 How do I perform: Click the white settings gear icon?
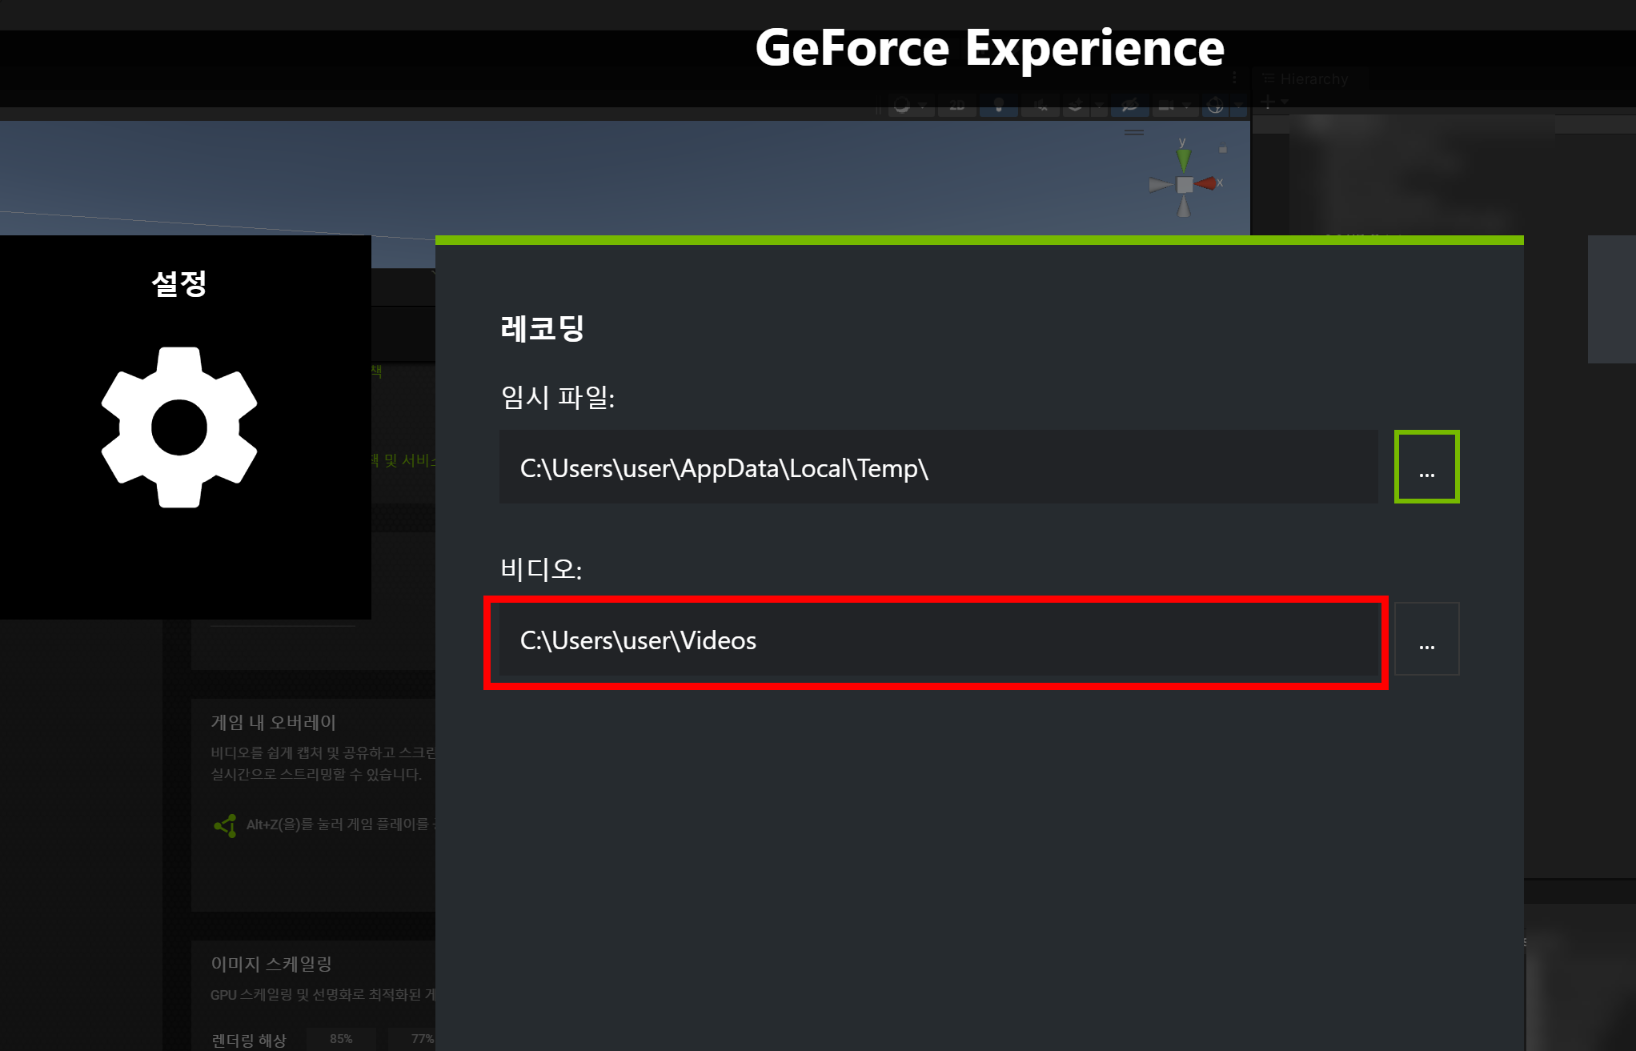tap(179, 427)
